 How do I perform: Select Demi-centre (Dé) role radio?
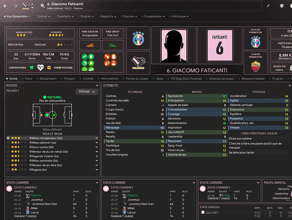(x=8, y=147)
